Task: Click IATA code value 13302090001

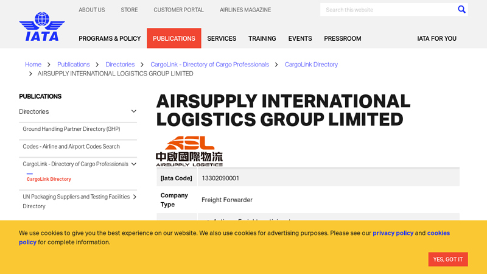Action: coord(220,178)
